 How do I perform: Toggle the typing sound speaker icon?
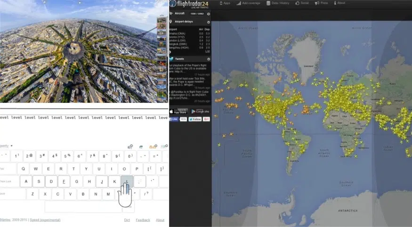coord(130,147)
